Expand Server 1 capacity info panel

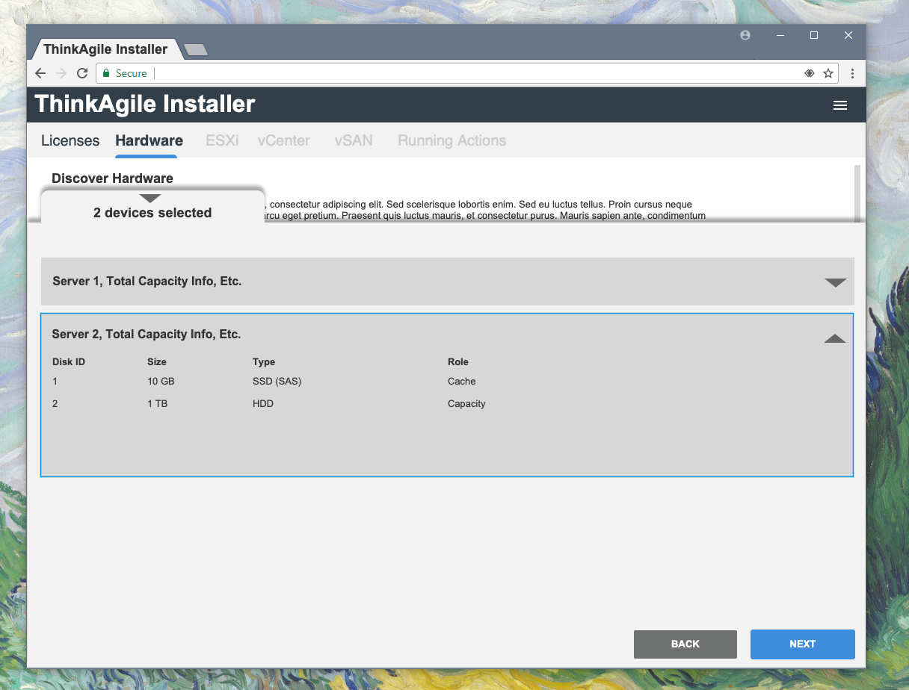click(x=834, y=282)
